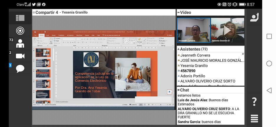Toggle the Comments pane in status bar

pyautogui.click(x=133, y=105)
